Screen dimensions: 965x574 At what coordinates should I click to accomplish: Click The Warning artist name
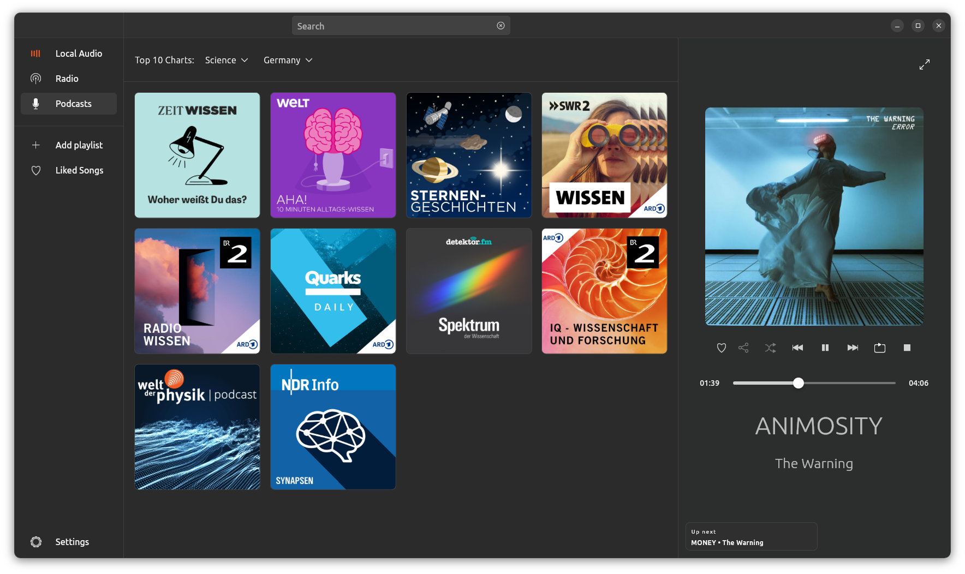click(814, 464)
